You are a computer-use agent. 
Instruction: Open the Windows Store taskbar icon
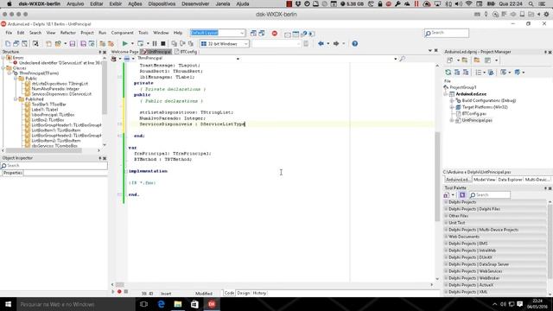coord(194,304)
